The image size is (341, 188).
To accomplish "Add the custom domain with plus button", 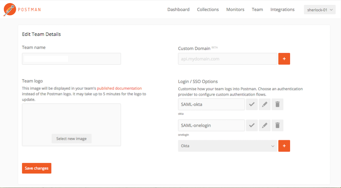I will point(284,59).
